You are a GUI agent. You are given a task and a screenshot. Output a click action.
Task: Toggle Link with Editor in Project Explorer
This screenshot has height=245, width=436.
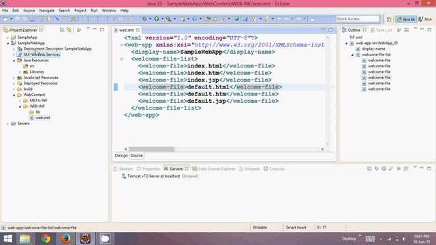pyautogui.click(x=69, y=30)
